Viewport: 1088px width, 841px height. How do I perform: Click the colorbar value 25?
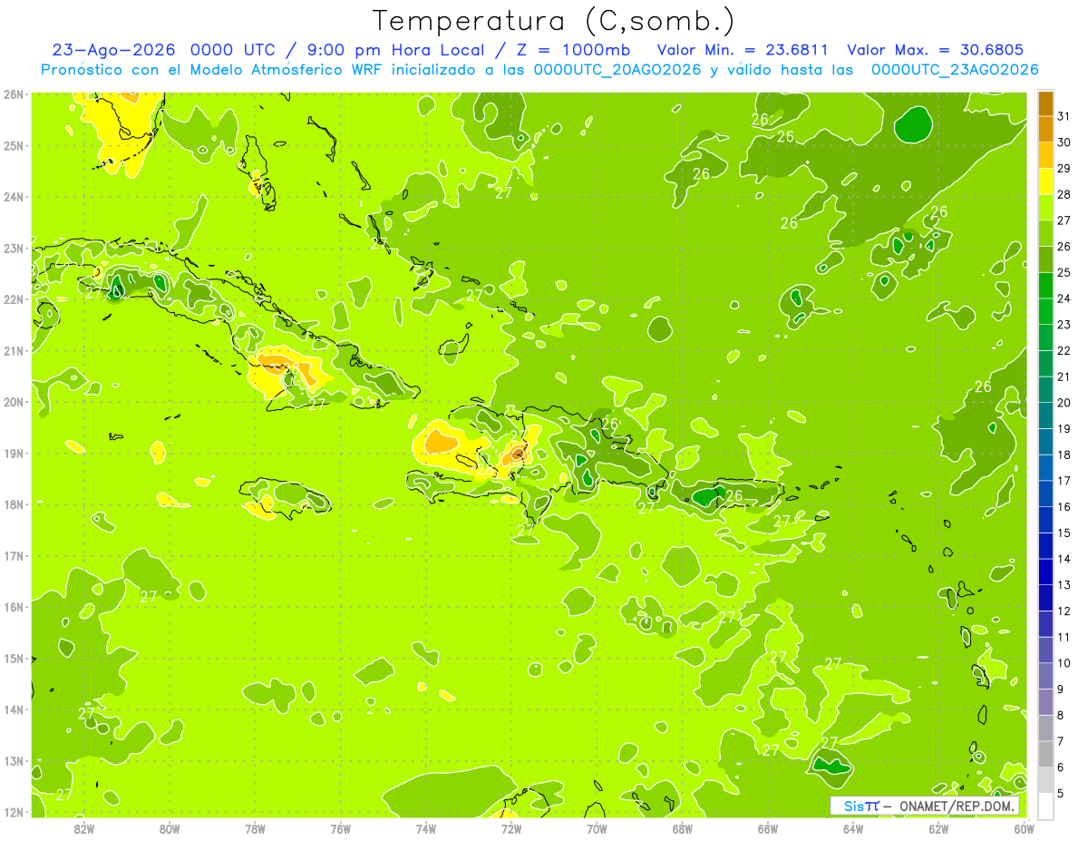(x=1064, y=273)
